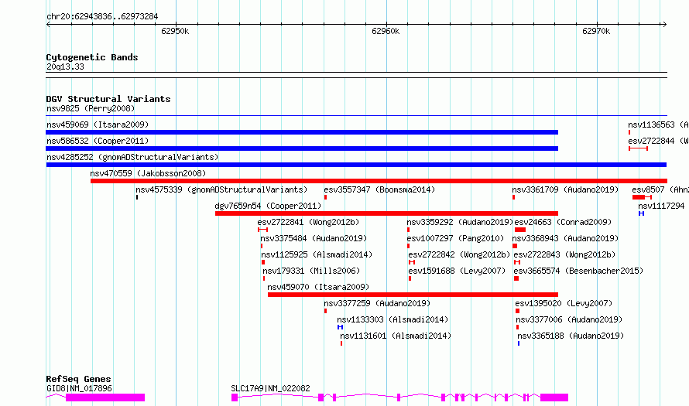This screenshot has width=689, height=406.
Task: Click the nsv586532 (Cooper2011) blue variant bar
Action: point(302,148)
